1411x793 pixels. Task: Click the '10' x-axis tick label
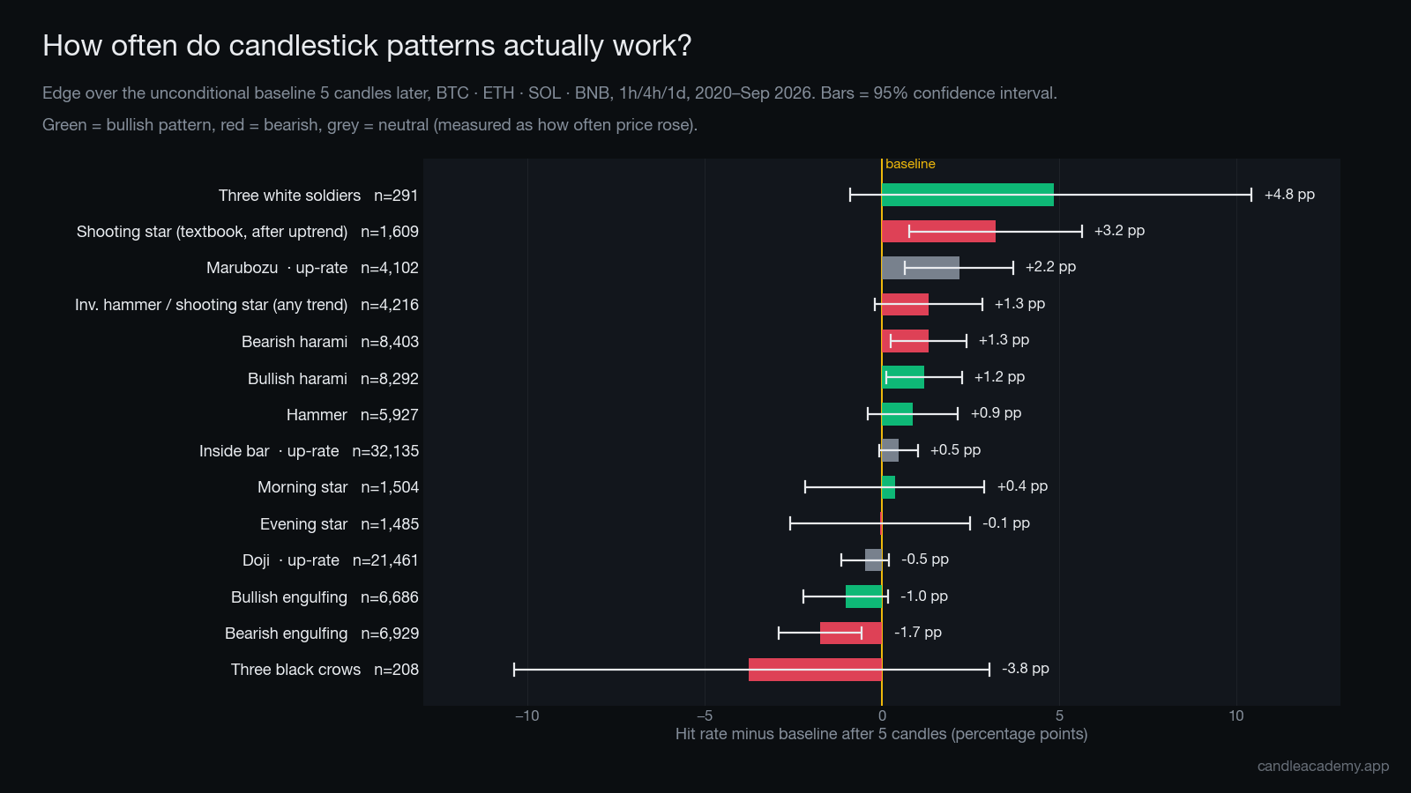pyautogui.click(x=1236, y=715)
